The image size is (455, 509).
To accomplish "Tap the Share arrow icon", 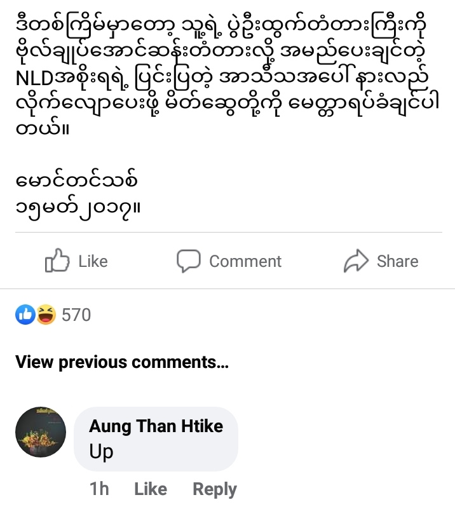I will coord(355,261).
